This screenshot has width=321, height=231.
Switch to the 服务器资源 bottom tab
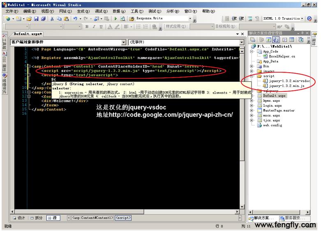click(x=294, y=218)
